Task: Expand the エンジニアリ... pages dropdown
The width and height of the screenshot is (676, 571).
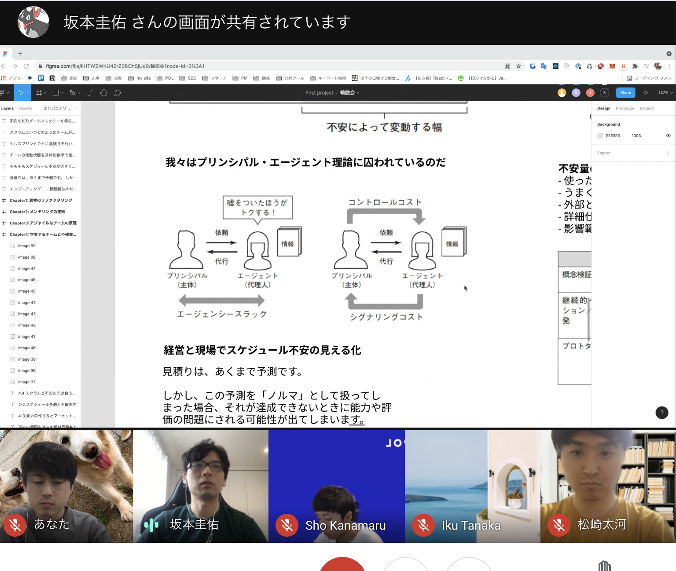Action: 60,108
